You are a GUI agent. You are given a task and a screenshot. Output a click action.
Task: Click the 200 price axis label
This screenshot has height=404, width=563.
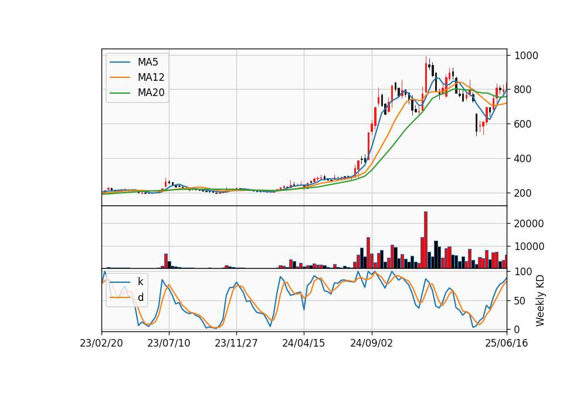pyautogui.click(x=523, y=193)
